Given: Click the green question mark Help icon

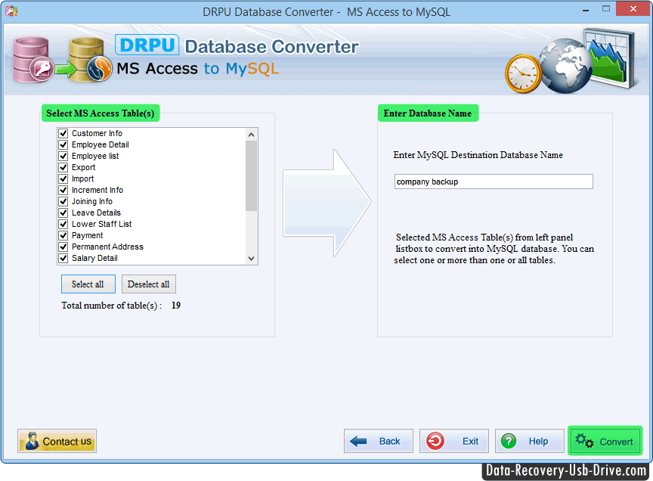Looking at the screenshot, I should 509,441.
